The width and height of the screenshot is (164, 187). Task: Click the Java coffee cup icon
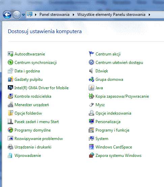91,88
